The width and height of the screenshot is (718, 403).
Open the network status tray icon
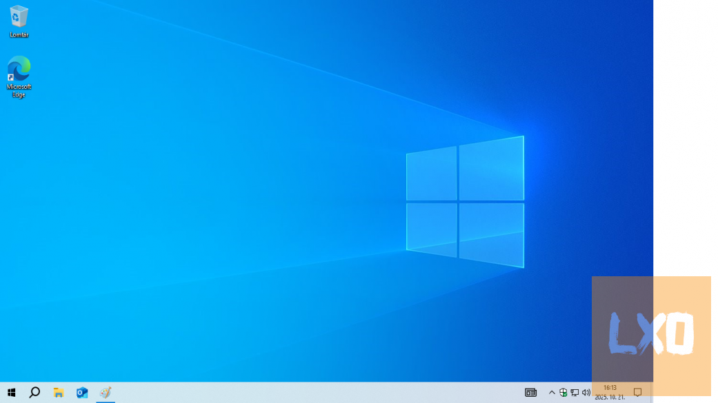tap(575, 393)
